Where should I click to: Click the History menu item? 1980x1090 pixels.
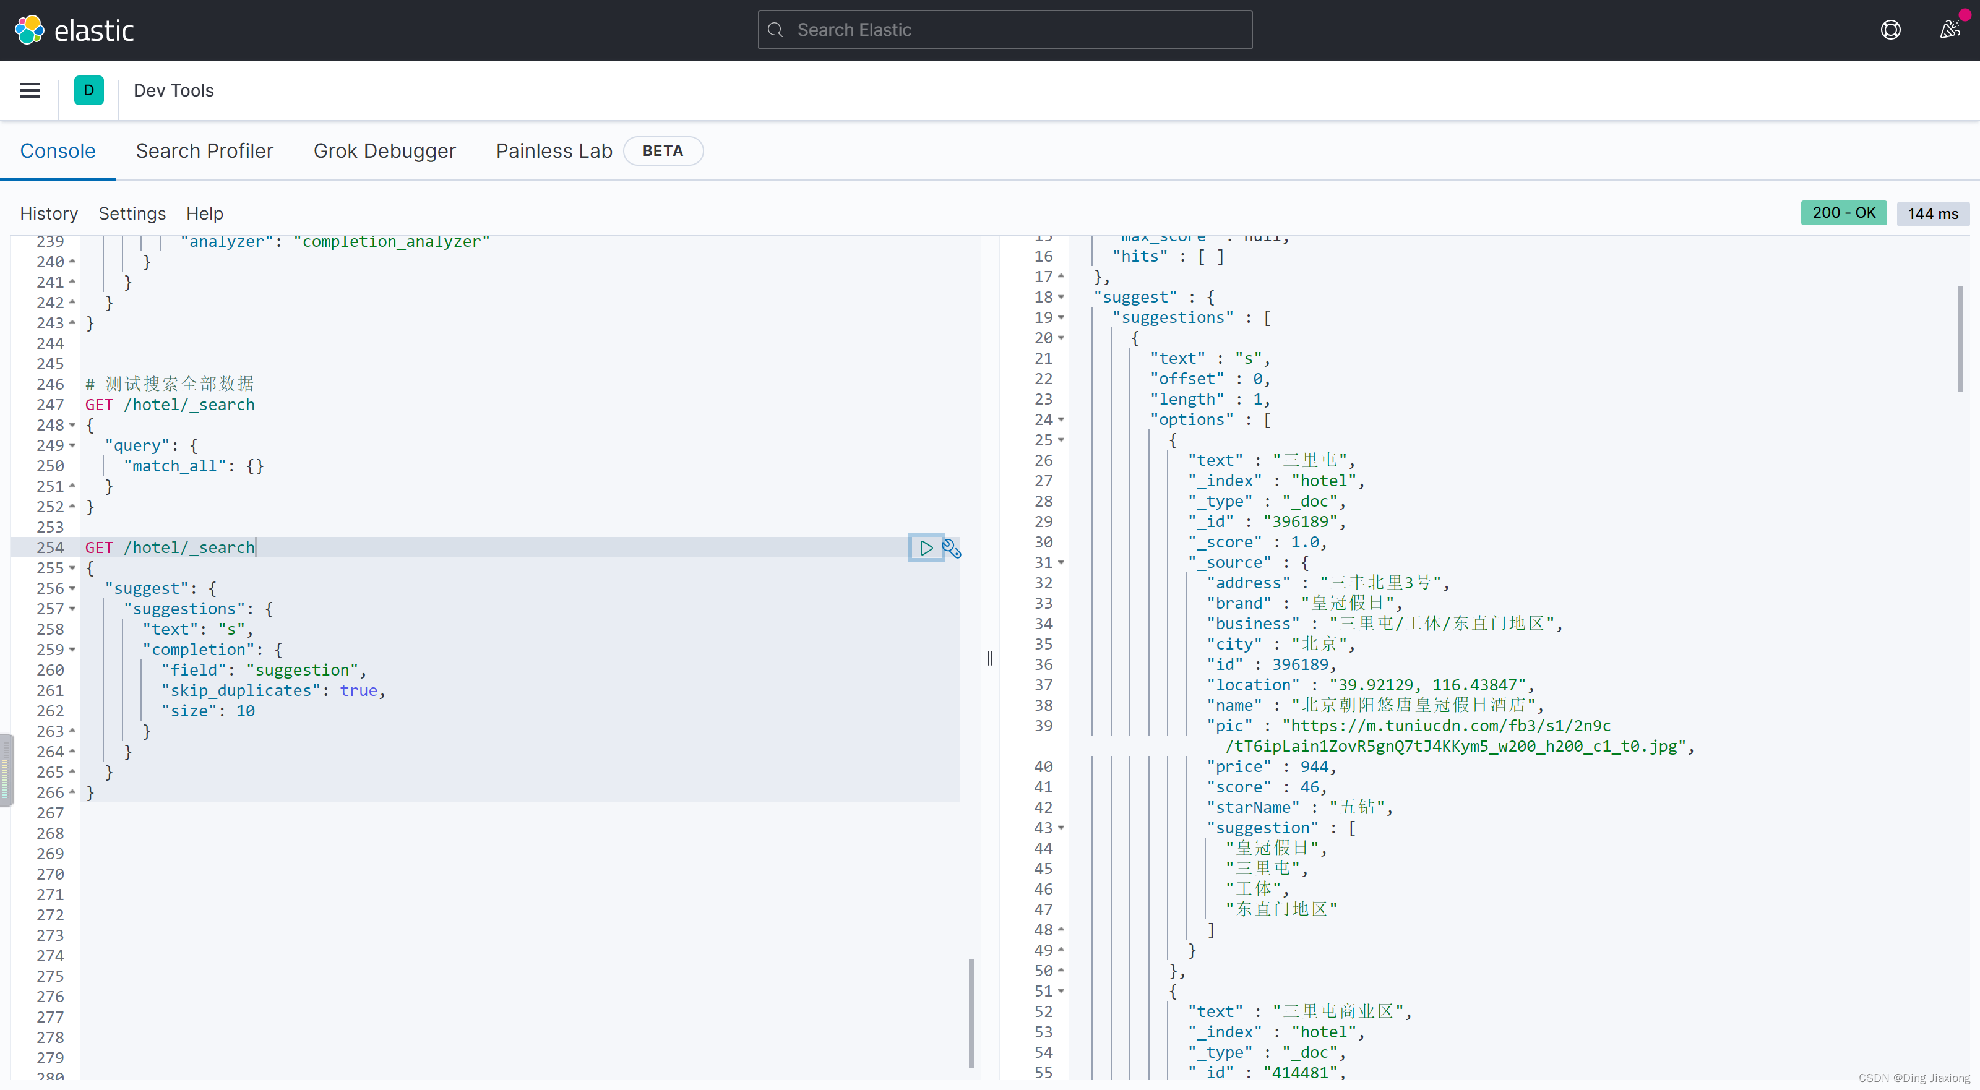tap(48, 213)
